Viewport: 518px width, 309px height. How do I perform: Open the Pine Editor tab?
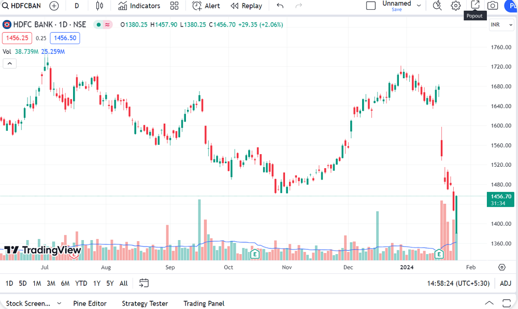90,303
